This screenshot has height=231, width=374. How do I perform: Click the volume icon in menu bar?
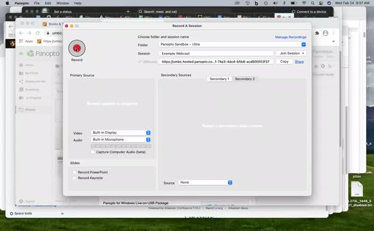pyautogui.click(x=275, y=3)
